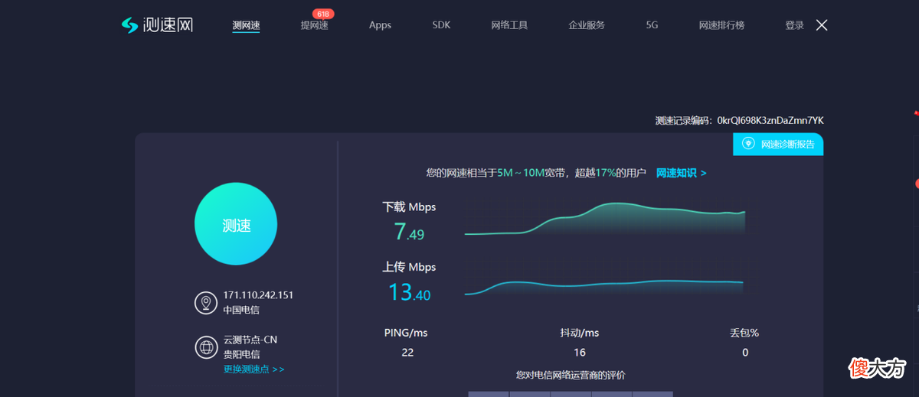Open the Apps menu item

tap(380, 25)
